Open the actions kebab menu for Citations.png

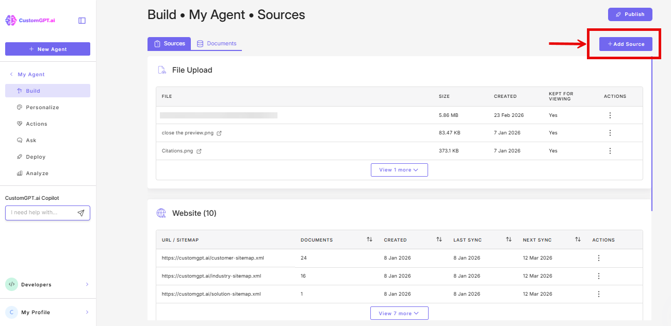(x=610, y=150)
